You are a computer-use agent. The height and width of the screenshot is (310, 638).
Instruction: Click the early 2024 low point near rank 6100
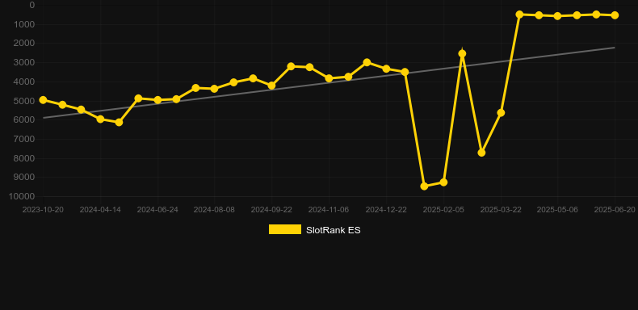pyautogui.click(x=119, y=122)
